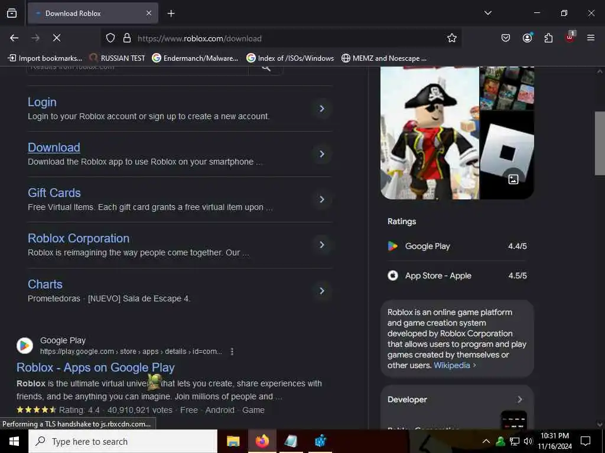Open the App Store - Apple rating
605x453 pixels.
pyautogui.click(x=457, y=276)
